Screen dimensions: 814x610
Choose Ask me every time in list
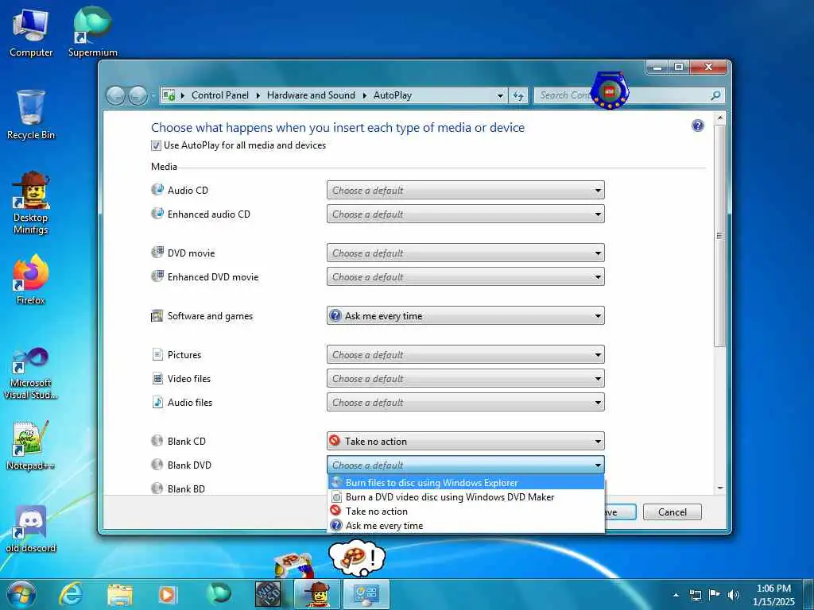point(466,526)
